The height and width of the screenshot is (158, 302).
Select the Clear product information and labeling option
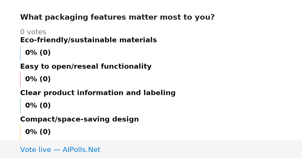tap(98, 93)
